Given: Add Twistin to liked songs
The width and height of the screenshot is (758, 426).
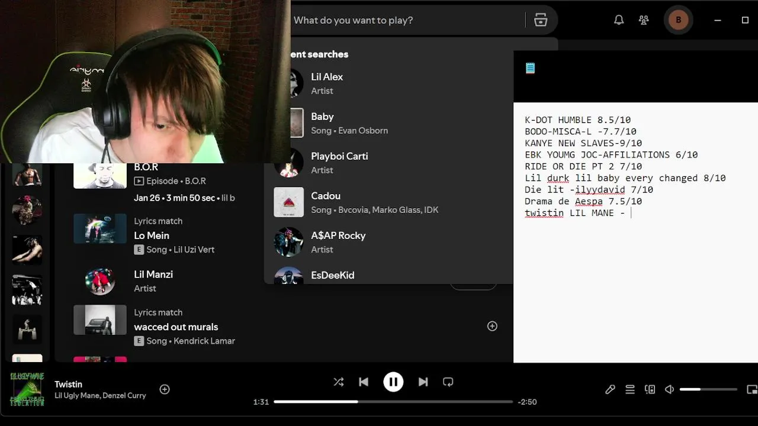Looking at the screenshot, I should tap(165, 389).
